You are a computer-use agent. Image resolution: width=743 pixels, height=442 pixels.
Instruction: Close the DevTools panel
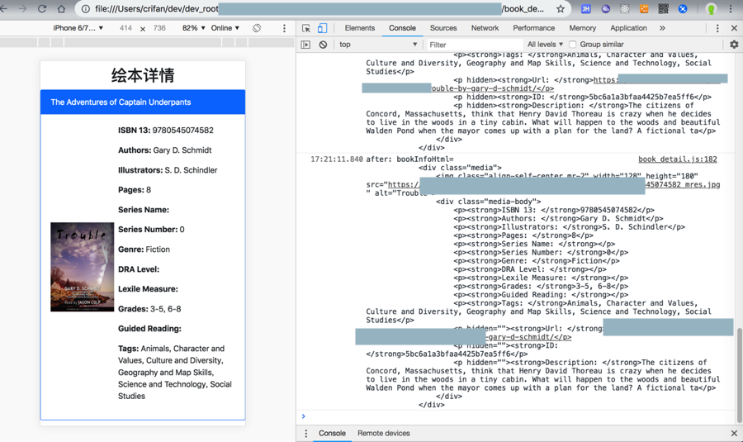pos(734,28)
